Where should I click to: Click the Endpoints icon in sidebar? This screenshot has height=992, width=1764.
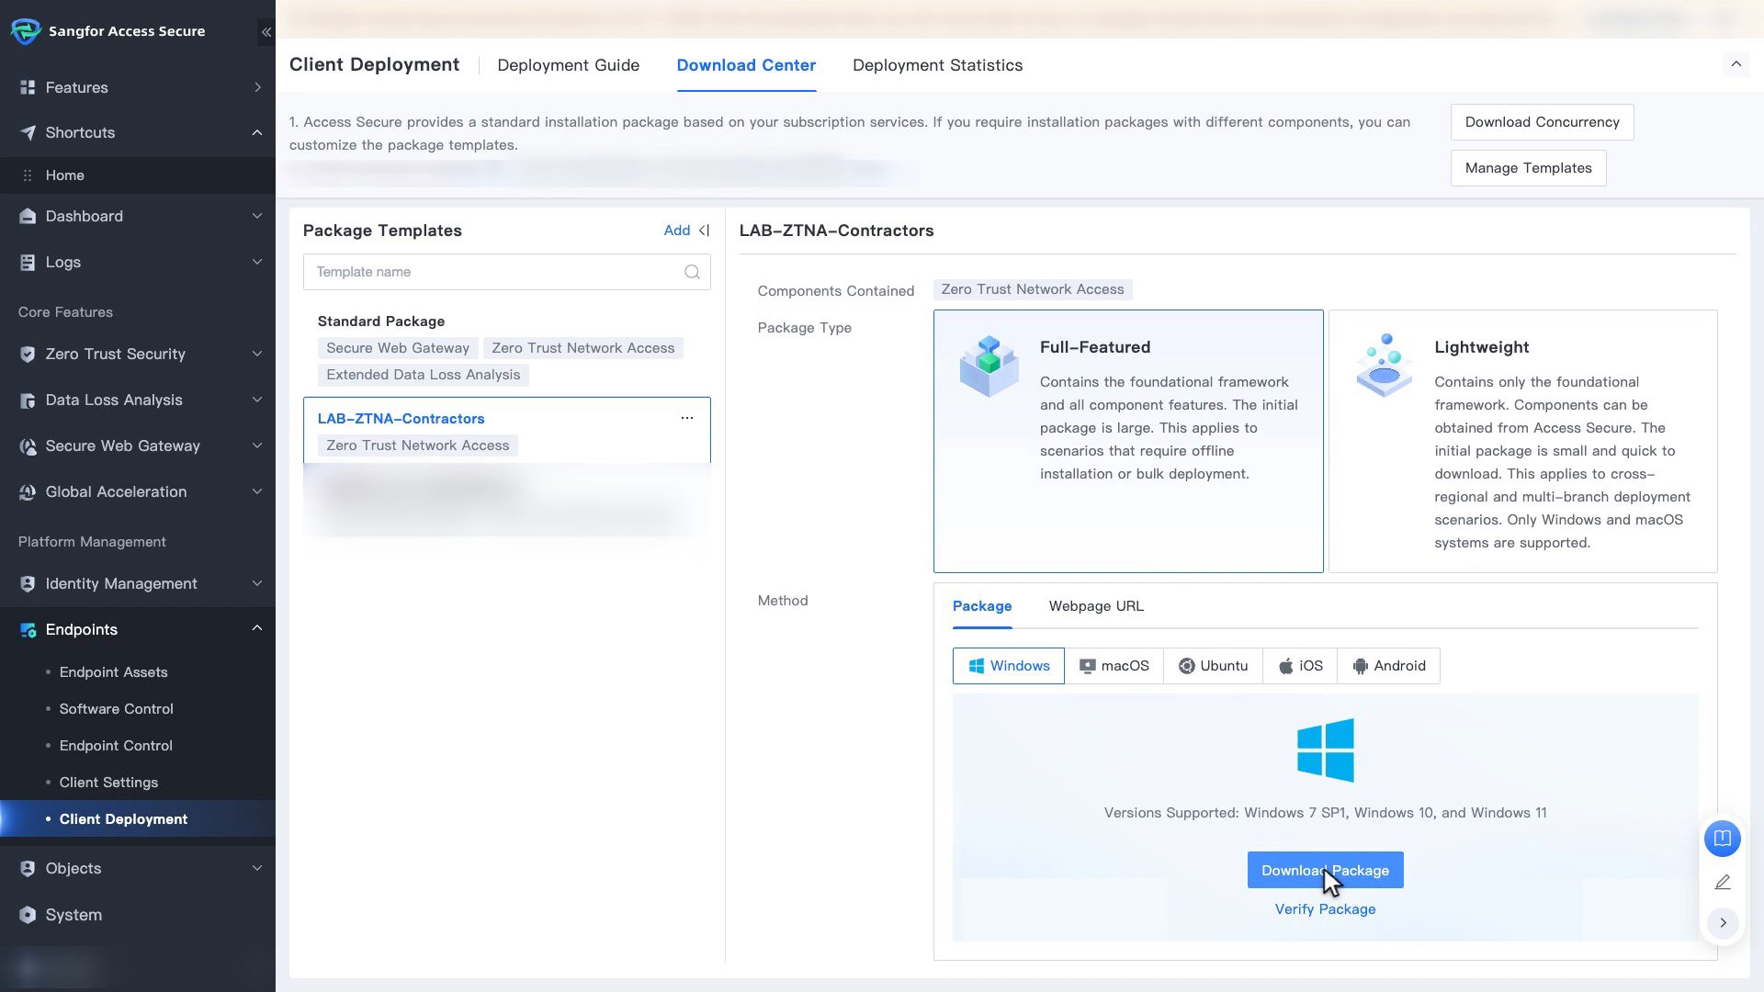[x=28, y=630]
